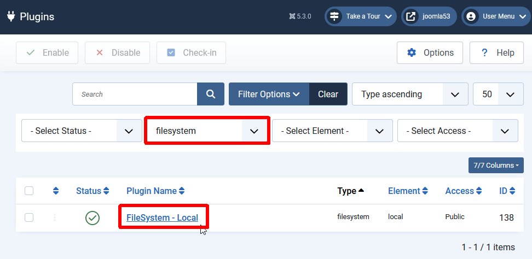Sort table by Access column

pos(464,191)
